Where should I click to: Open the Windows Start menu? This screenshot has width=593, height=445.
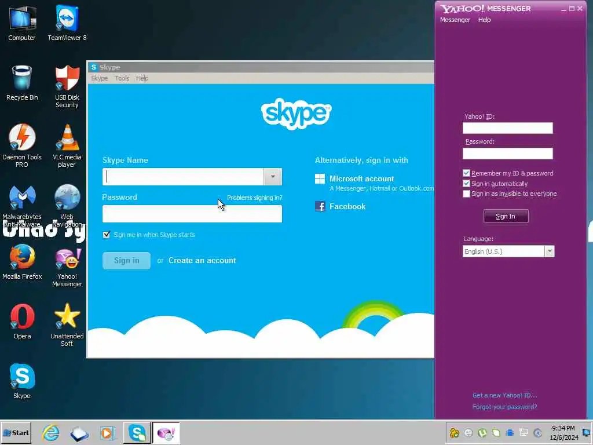pos(16,433)
